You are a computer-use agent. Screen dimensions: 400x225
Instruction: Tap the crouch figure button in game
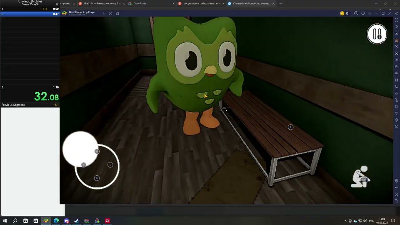coord(360,177)
